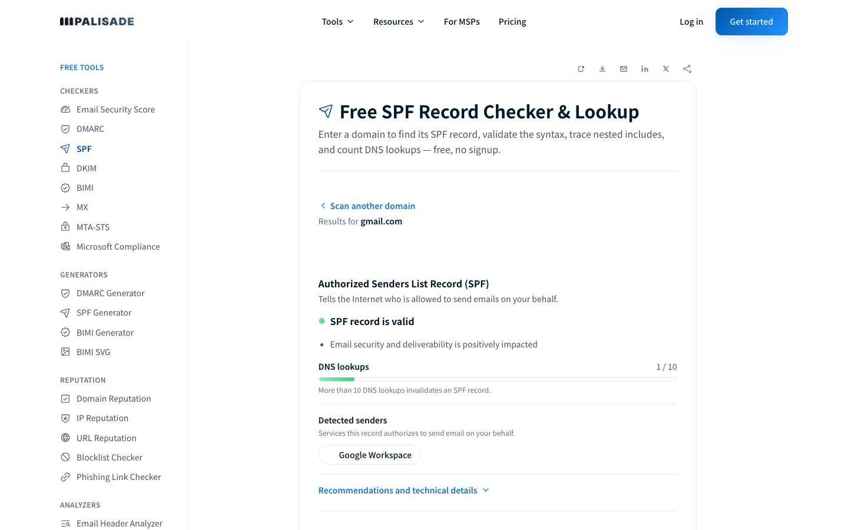Click the gmail.com domain text
The image size is (848, 530).
[381, 221]
